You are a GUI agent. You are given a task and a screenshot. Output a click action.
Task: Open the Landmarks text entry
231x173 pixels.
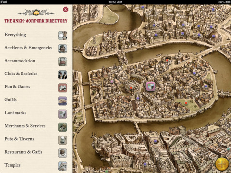pyautogui.click(x=15, y=113)
